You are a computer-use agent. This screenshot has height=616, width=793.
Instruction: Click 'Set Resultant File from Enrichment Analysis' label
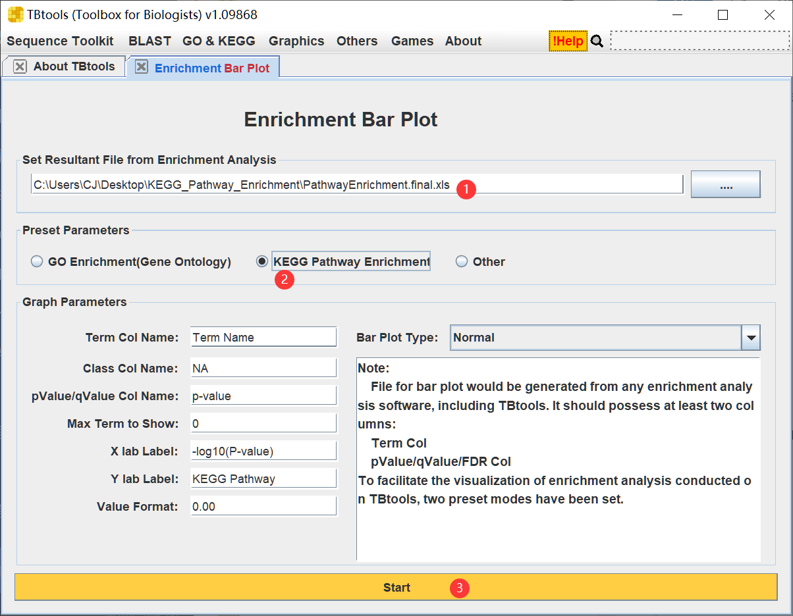pyautogui.click(x=150, y=159)
